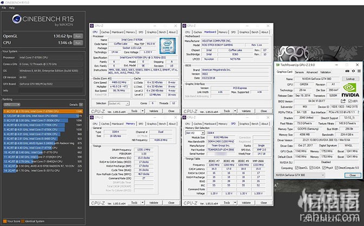Screen dimensions: 364x226
Task: Select the Xeon CPU X5650 ranking row
Action: click(43, 116)
